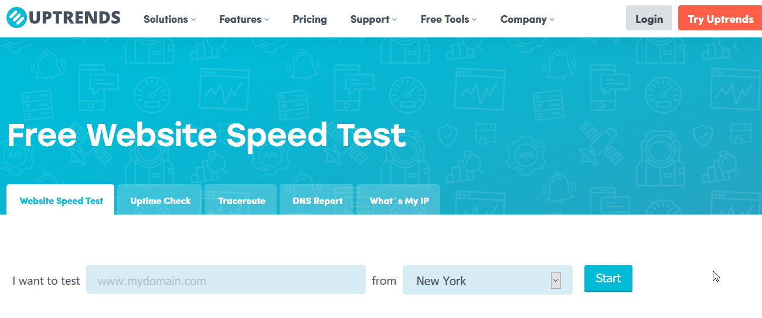
Task: Click the Free Website Speed Test heading
Action: tap(206, 135)
